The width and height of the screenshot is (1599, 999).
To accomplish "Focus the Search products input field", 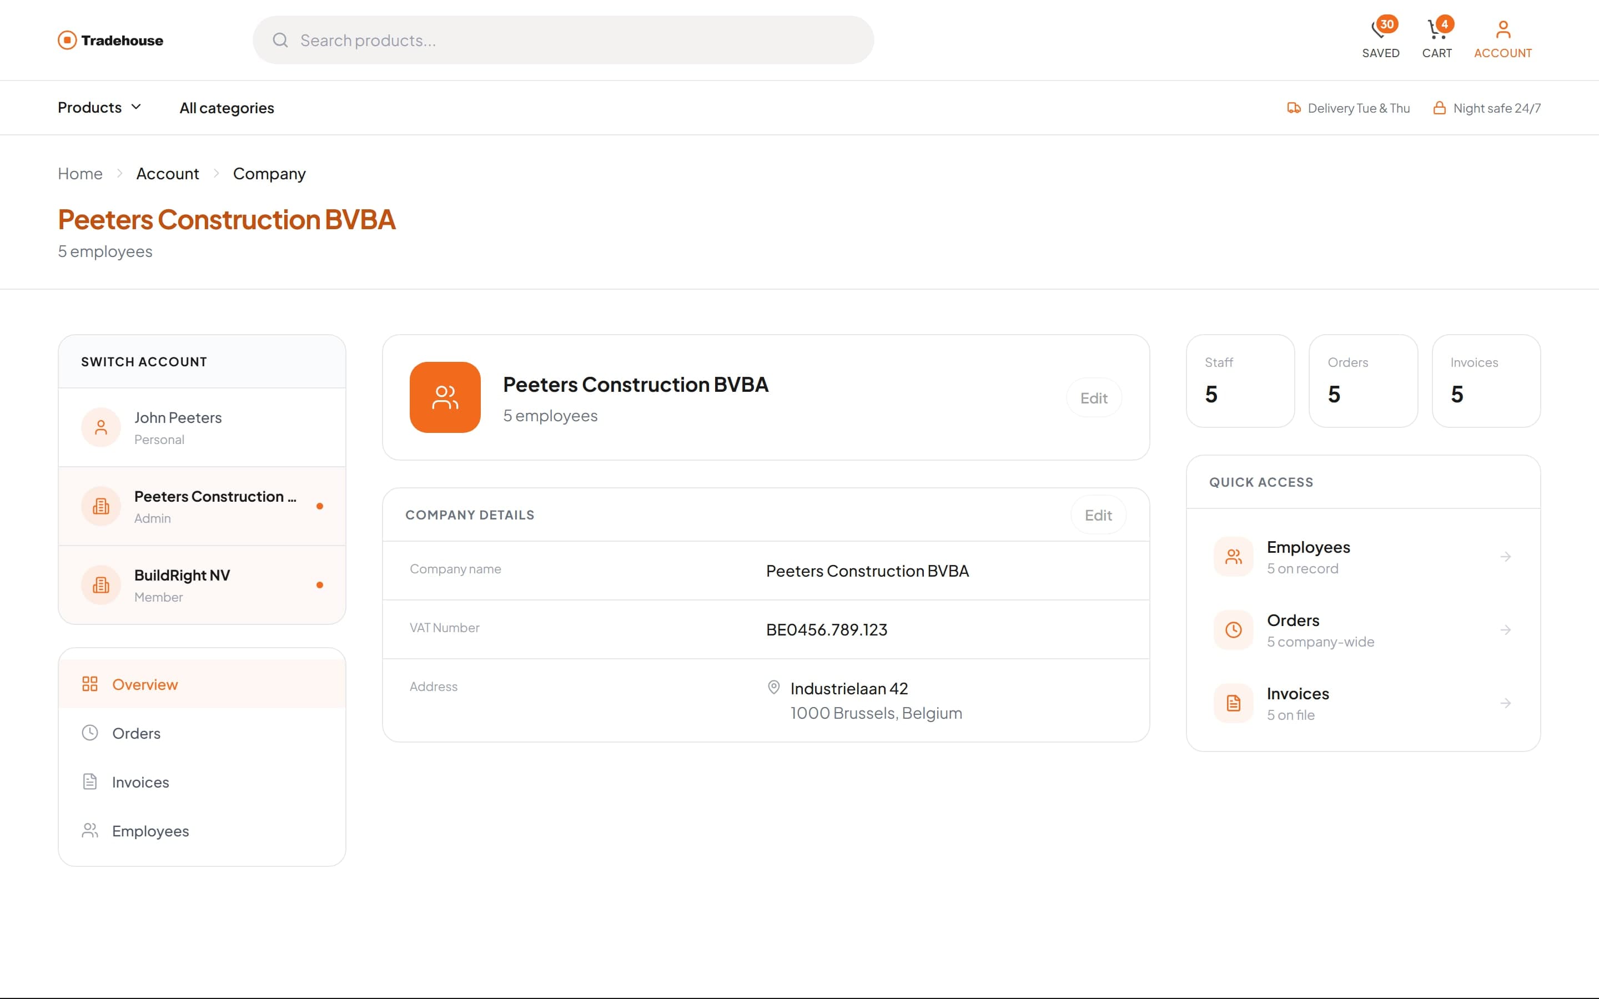I will (563, 41).
